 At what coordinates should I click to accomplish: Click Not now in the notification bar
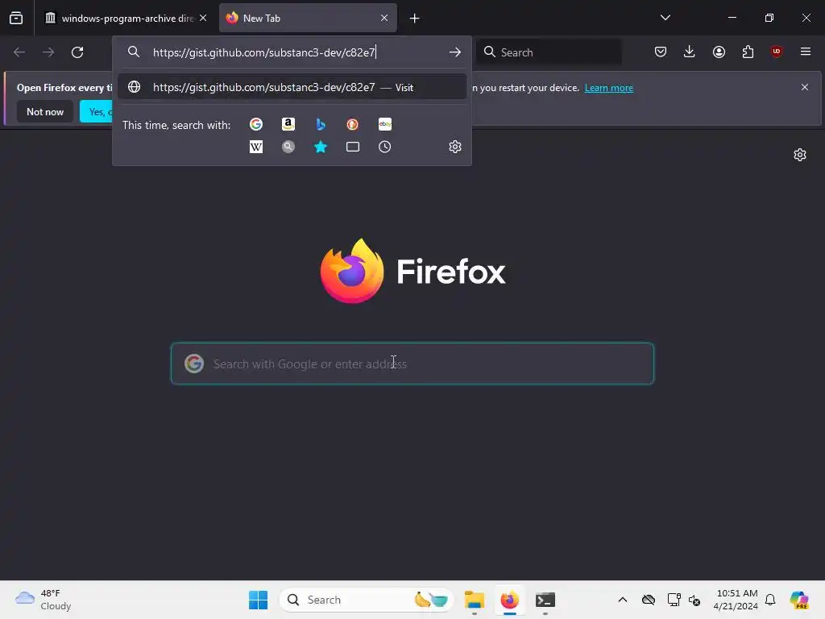click(x=45, y=111)
